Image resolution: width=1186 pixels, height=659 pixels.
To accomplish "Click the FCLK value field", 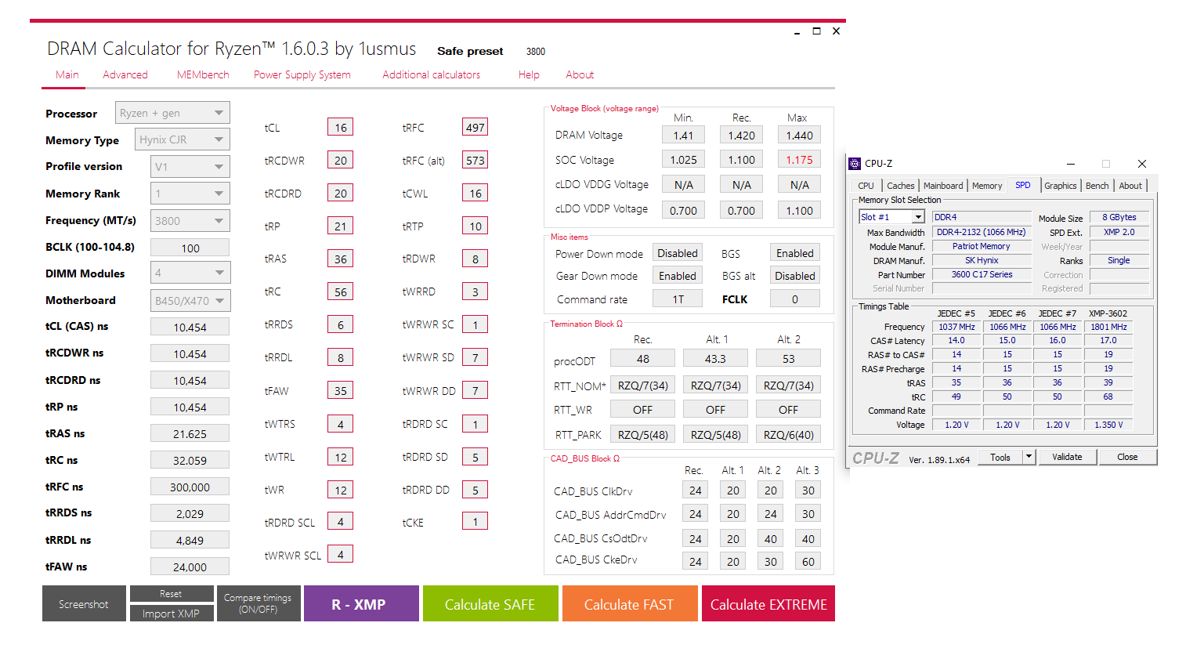I will pyautogui.click(x=795, y=299).
